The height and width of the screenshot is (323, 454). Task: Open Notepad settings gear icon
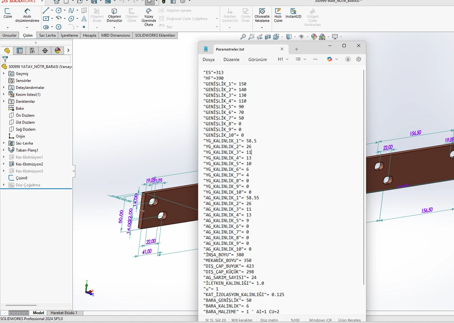358,59
